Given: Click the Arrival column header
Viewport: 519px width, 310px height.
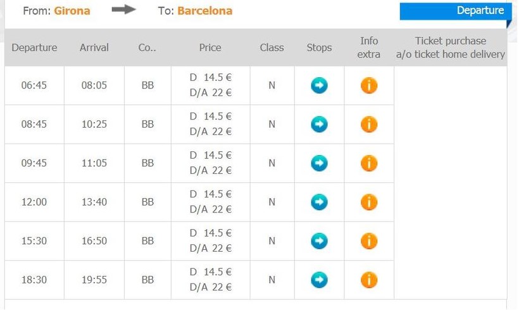Looking at the screenshot, I should 95,47.
